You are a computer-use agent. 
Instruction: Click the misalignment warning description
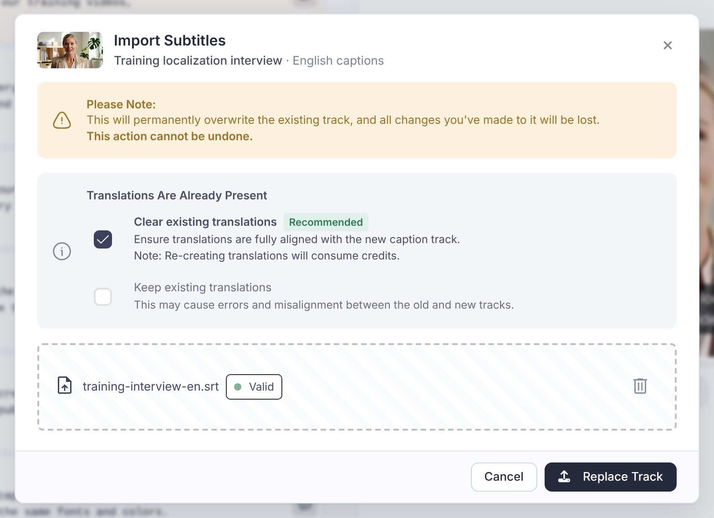(x=324, y=305)
